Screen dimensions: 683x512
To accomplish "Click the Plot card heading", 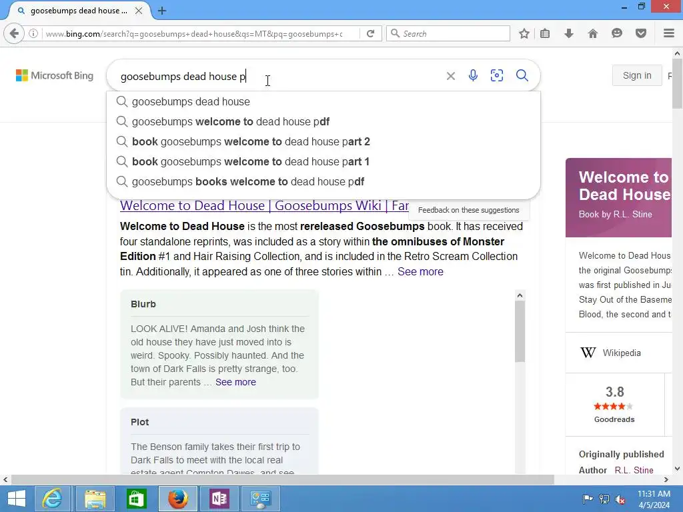I will click(140, 422).
